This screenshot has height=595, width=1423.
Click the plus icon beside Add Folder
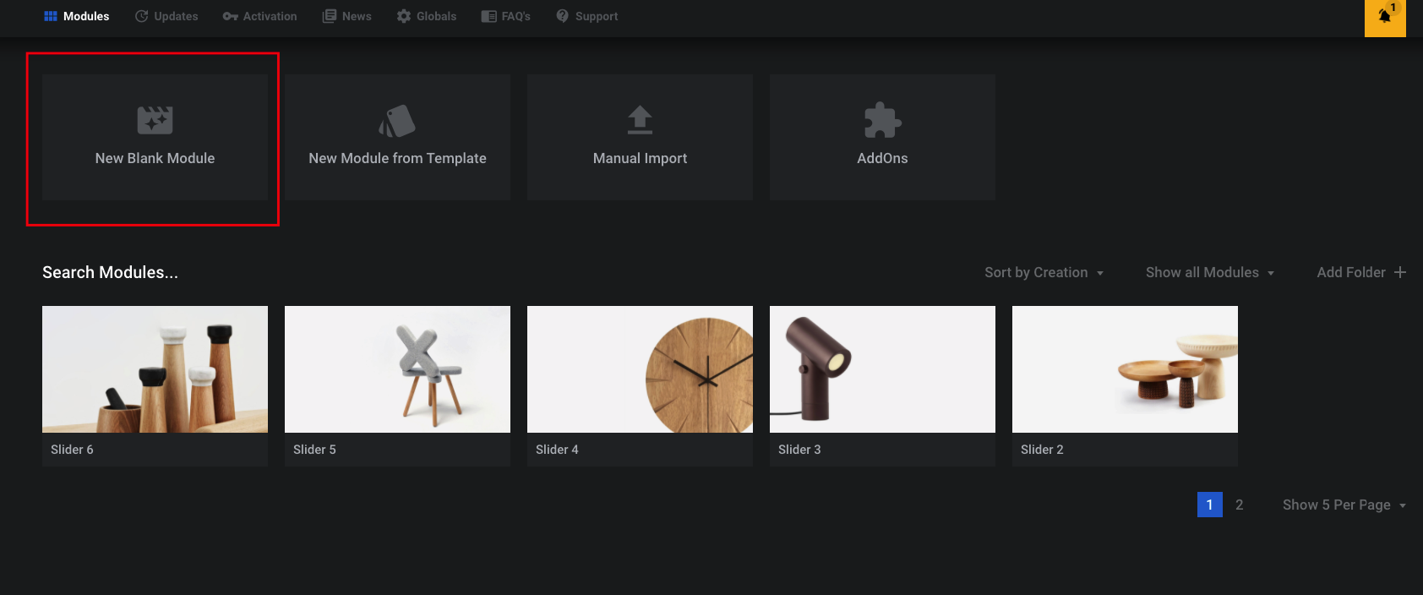(1400, 272)
